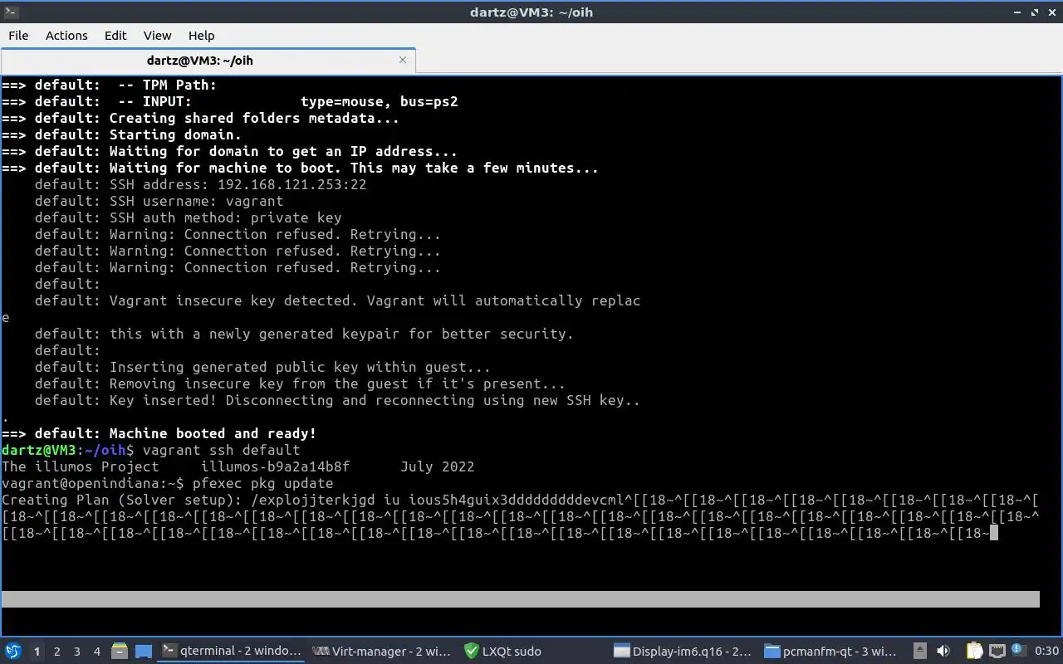Open the View menu

point(157,36)
